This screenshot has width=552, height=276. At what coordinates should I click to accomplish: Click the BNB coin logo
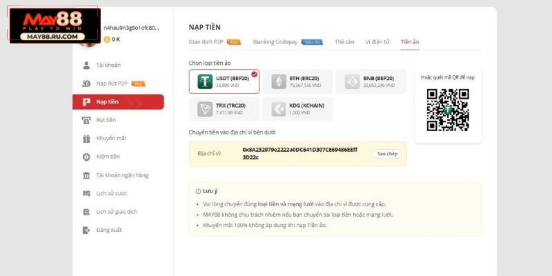tap(352, 81)
